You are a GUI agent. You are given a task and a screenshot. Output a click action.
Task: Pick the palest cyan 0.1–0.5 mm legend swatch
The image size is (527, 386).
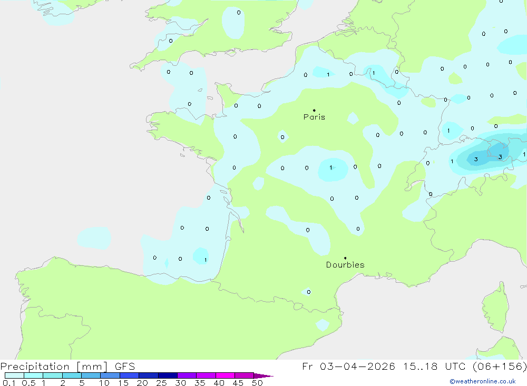pyautogui.click(x=14, y=375)
